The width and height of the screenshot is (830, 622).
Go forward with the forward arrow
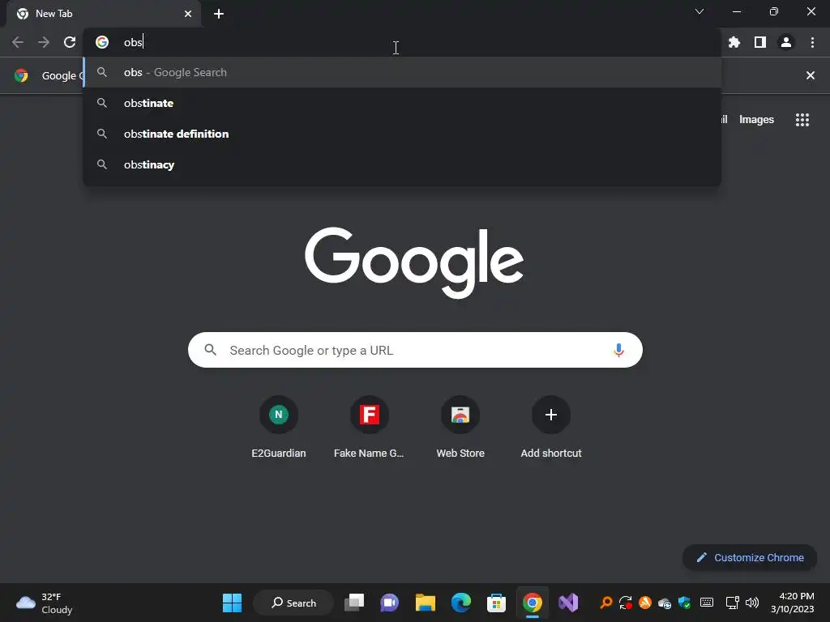44,42
